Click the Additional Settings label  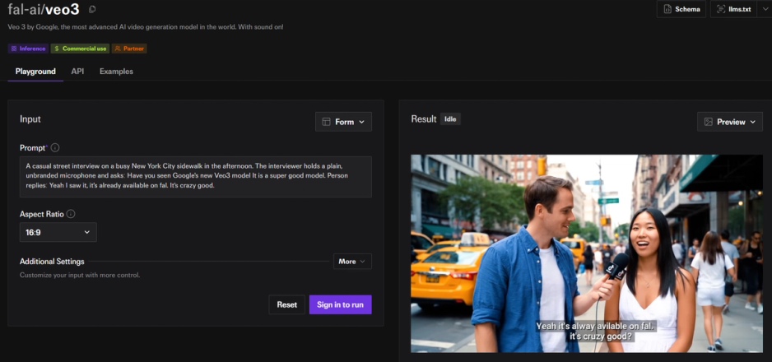(x=52, y=261)
